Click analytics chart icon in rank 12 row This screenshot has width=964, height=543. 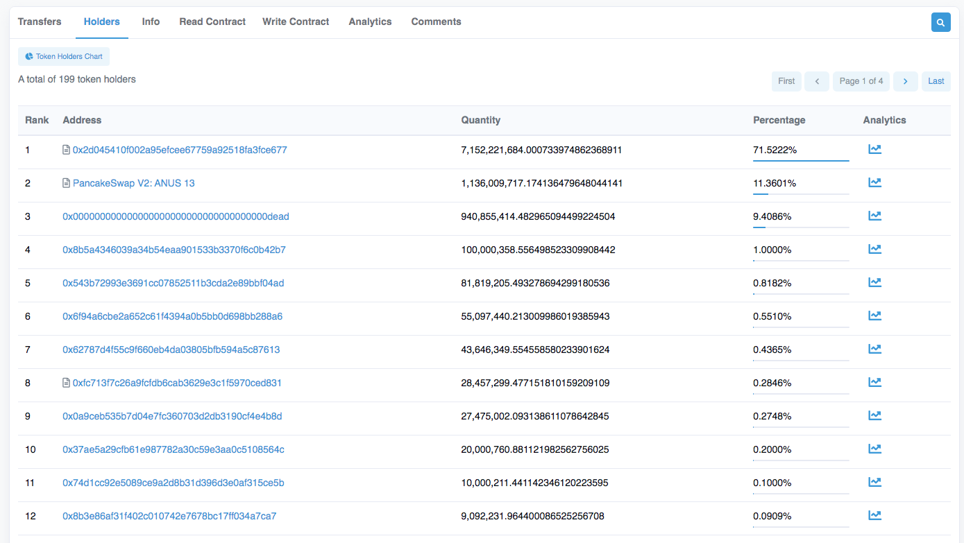874,515
